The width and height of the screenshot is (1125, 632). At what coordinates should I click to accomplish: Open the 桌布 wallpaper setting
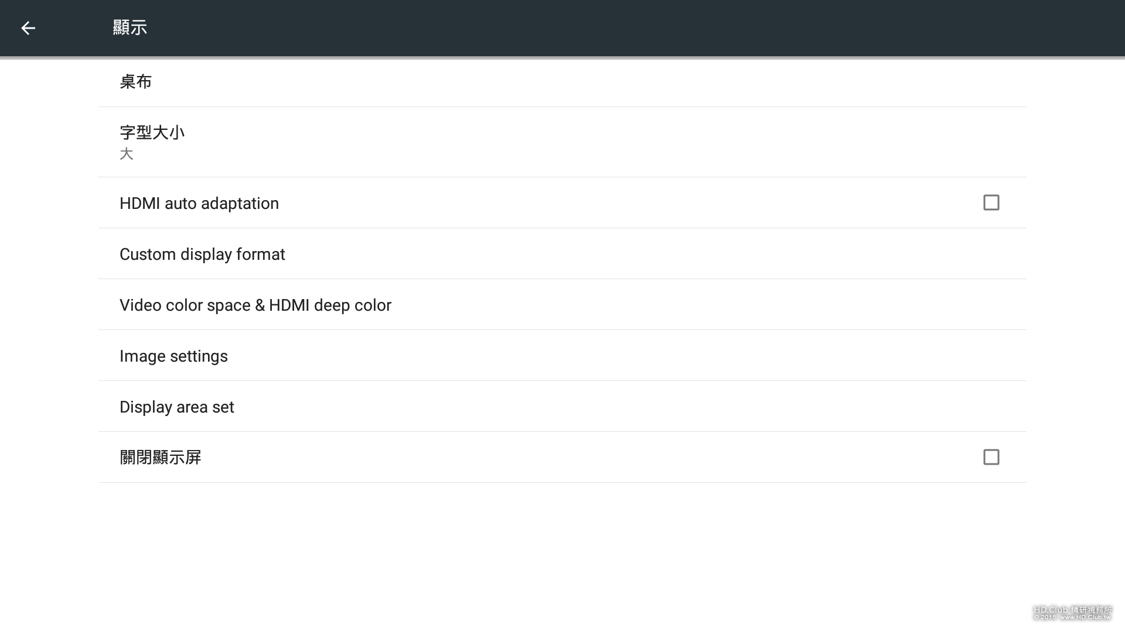tap(136, 82)
